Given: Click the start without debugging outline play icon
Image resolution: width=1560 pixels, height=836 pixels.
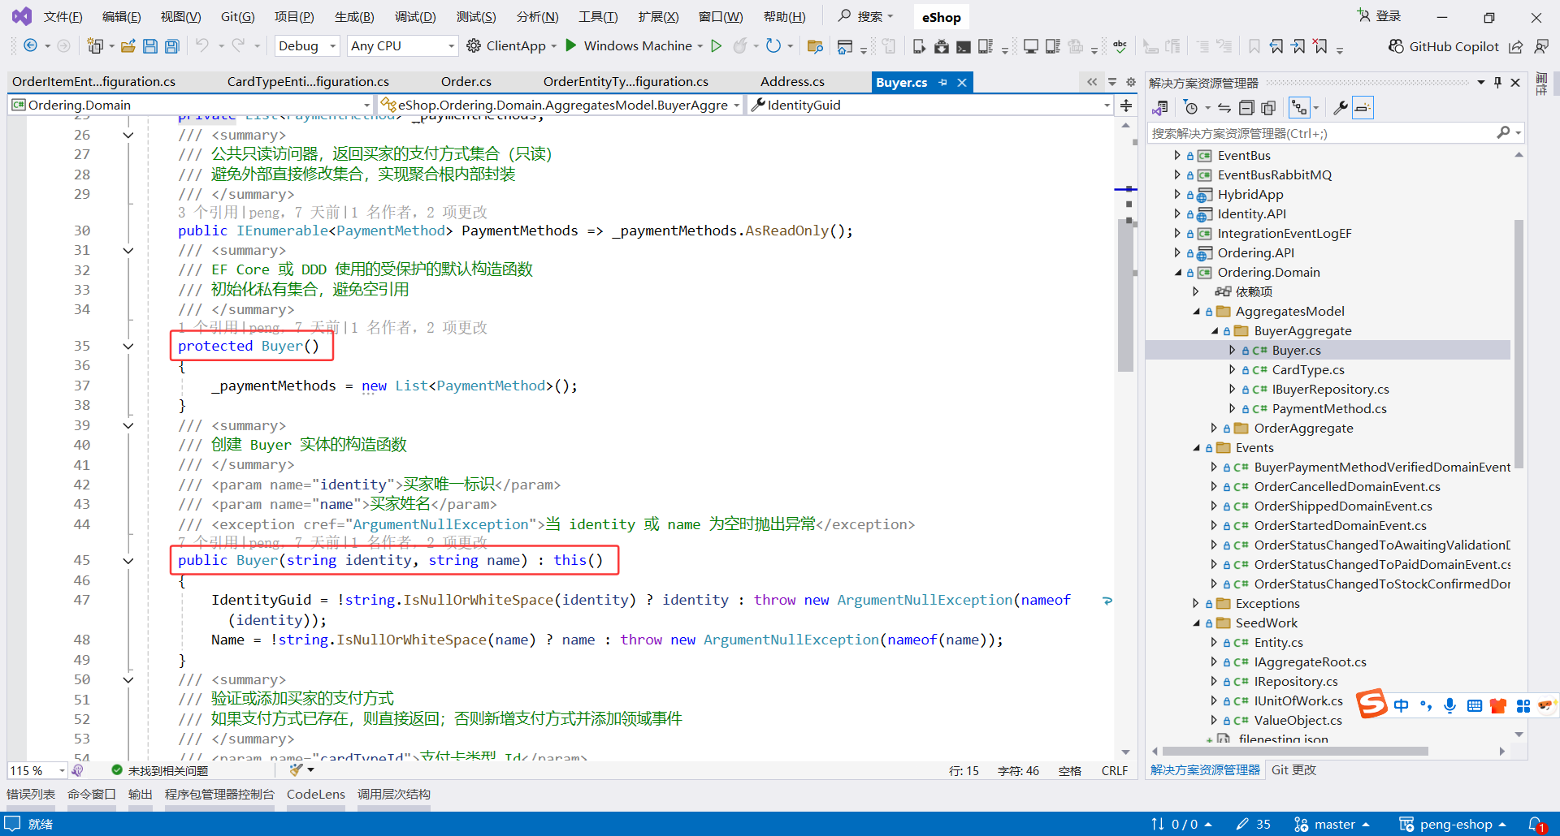Looking at the screenshot, I should click(716, 46).
